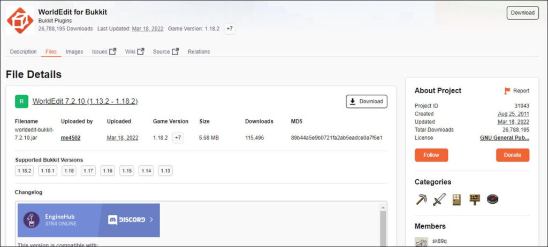Select the signpost category icon
548x247 pixels.
[475, 199]
